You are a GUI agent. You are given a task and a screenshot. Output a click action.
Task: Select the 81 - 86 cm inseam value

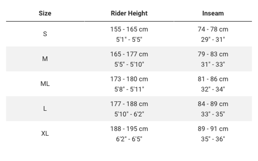point(213,79)
